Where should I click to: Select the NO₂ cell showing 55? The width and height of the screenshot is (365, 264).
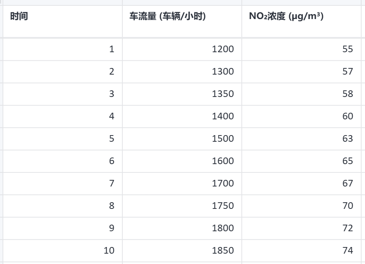click(302, 49)
